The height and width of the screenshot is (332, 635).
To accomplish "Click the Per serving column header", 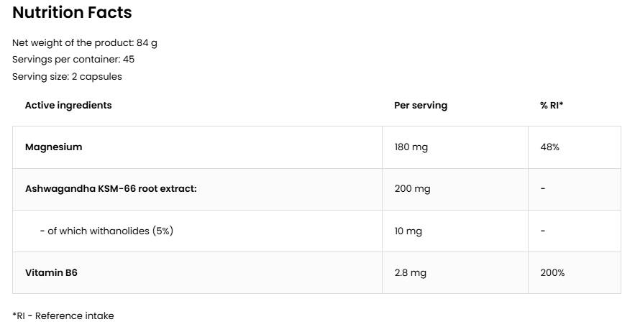I will pos(421,105).
